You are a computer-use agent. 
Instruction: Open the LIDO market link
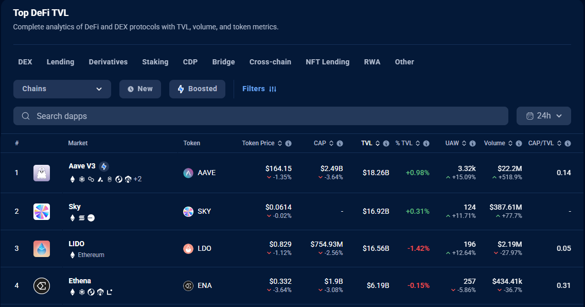point(77,244)
